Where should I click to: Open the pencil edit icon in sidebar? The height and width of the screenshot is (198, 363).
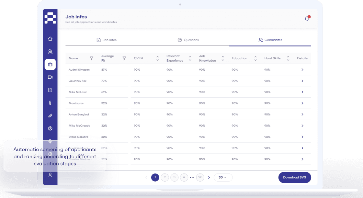(50, 115)
